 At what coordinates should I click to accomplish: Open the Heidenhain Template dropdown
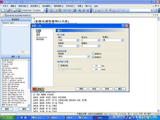click(x=44, y=10)
